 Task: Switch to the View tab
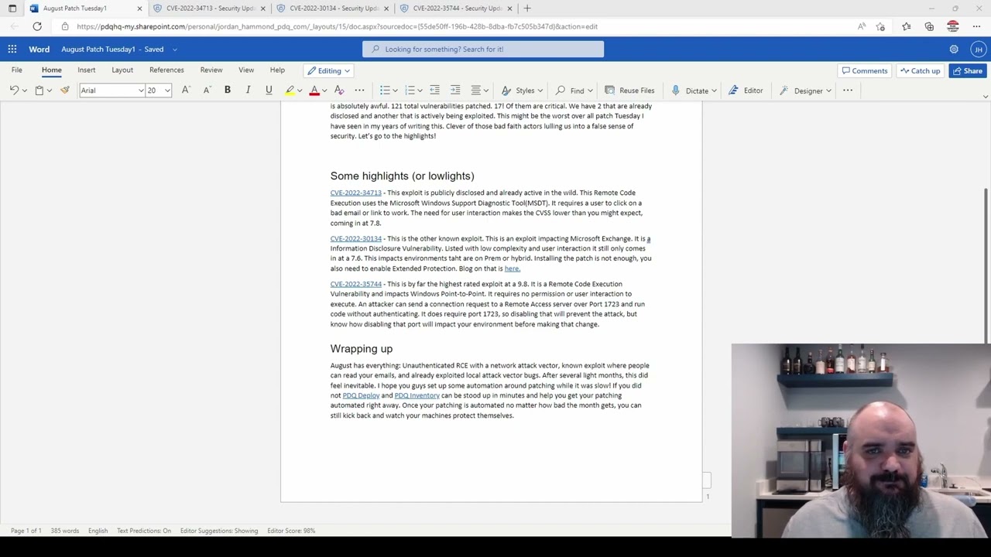[246, 70]
